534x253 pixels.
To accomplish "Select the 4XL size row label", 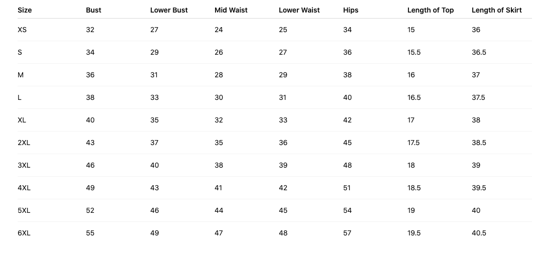I will (x=24, y=188).
